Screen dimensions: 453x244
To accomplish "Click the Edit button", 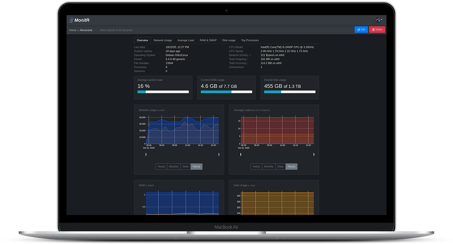I will (361, 29).
